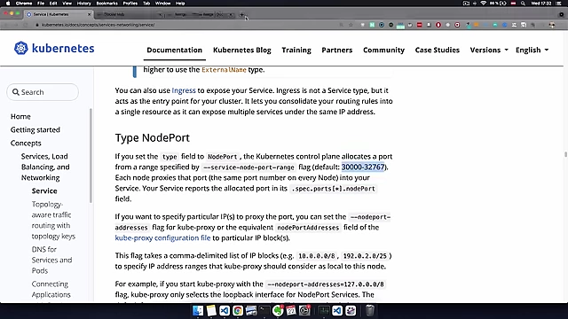Open Topology-aware traffic routing sidebar item
This screenshot has width=568, height=319.
[x=53, y=221]
